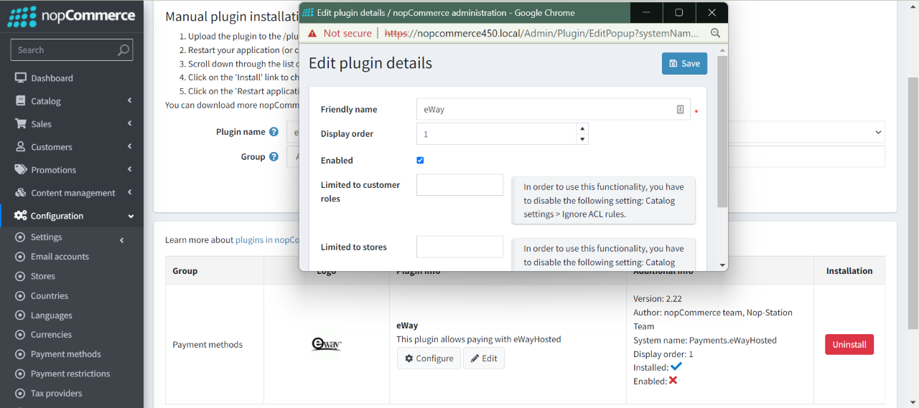Click the Email accounts bullet icon

20,257
